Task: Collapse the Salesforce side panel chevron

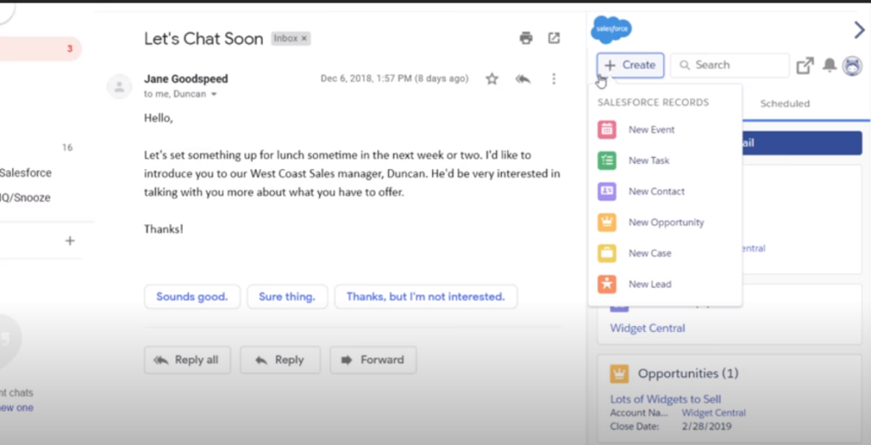Action: tap(858, 31)
